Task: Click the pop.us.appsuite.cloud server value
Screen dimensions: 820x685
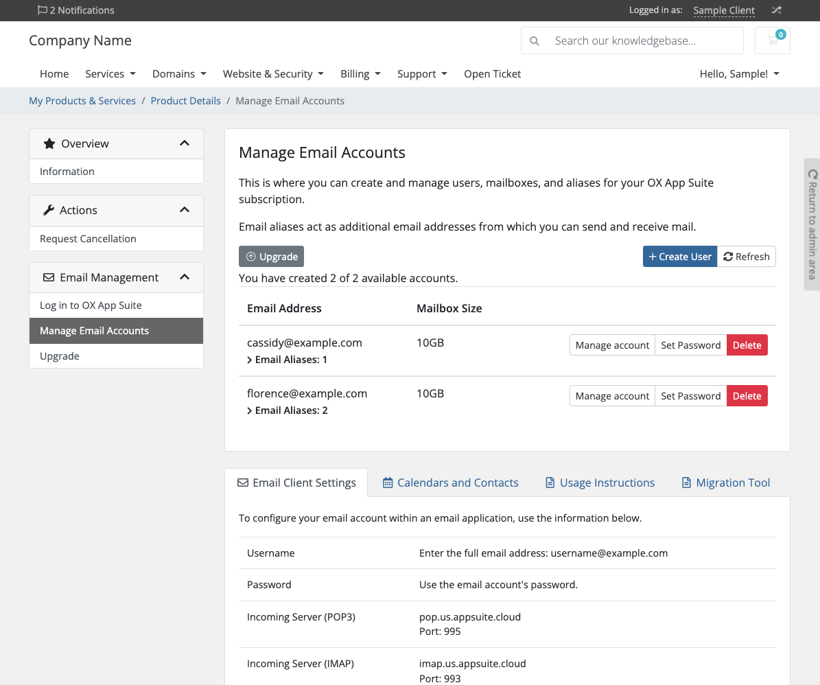Action: coord(469,617)
